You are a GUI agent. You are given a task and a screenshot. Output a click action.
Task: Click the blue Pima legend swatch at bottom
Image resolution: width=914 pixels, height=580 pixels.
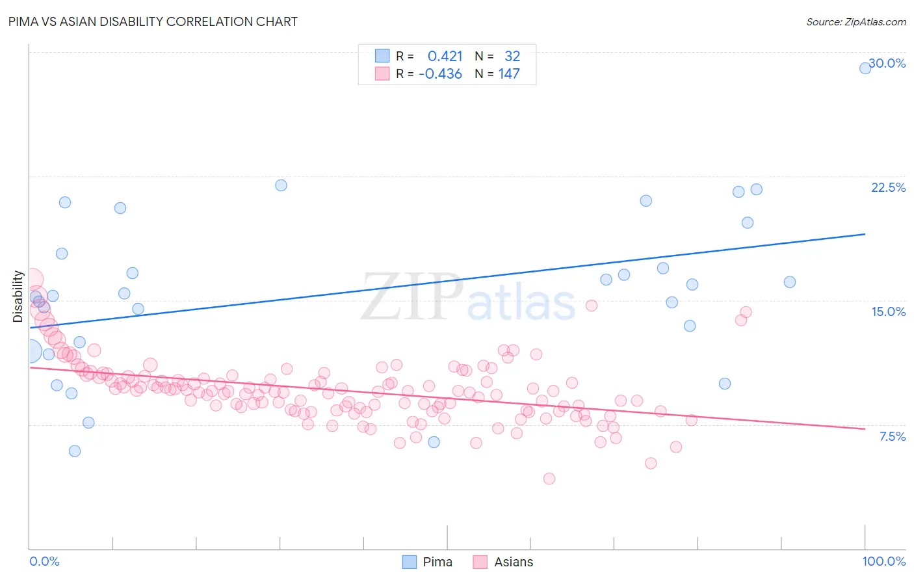pos(409,562)
